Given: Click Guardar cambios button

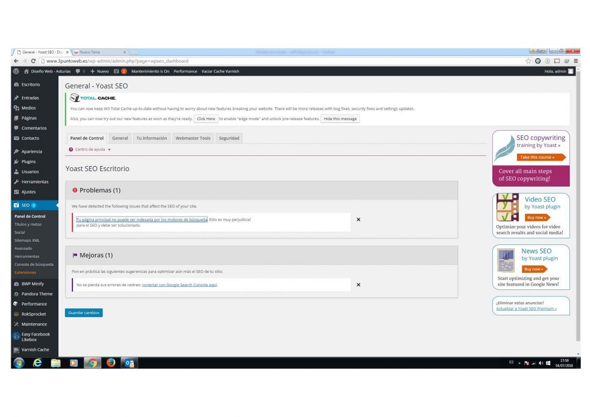Looking at the screenshot, I should point(84,313).
